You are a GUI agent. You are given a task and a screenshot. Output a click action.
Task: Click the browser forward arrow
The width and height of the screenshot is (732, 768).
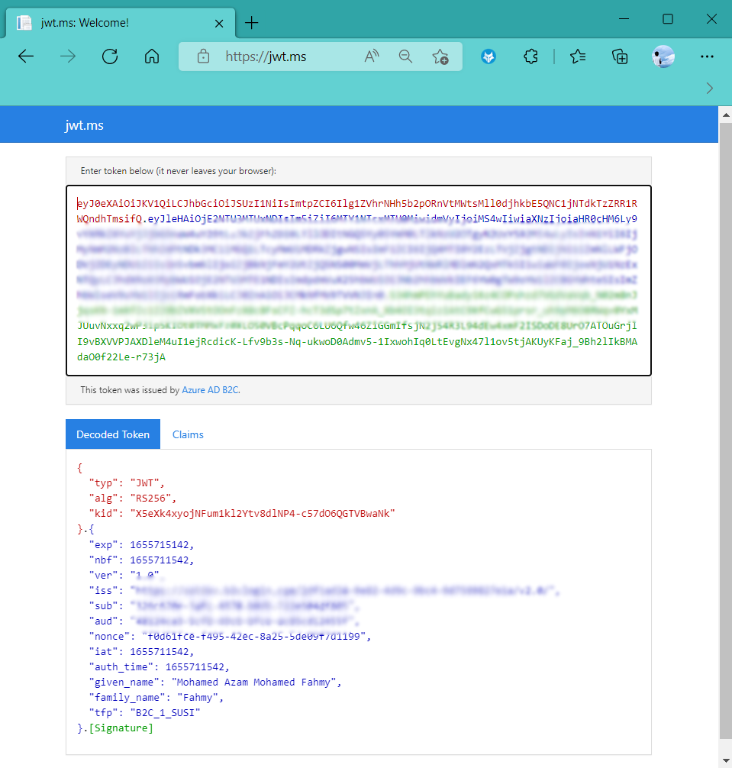click(68, 56)
